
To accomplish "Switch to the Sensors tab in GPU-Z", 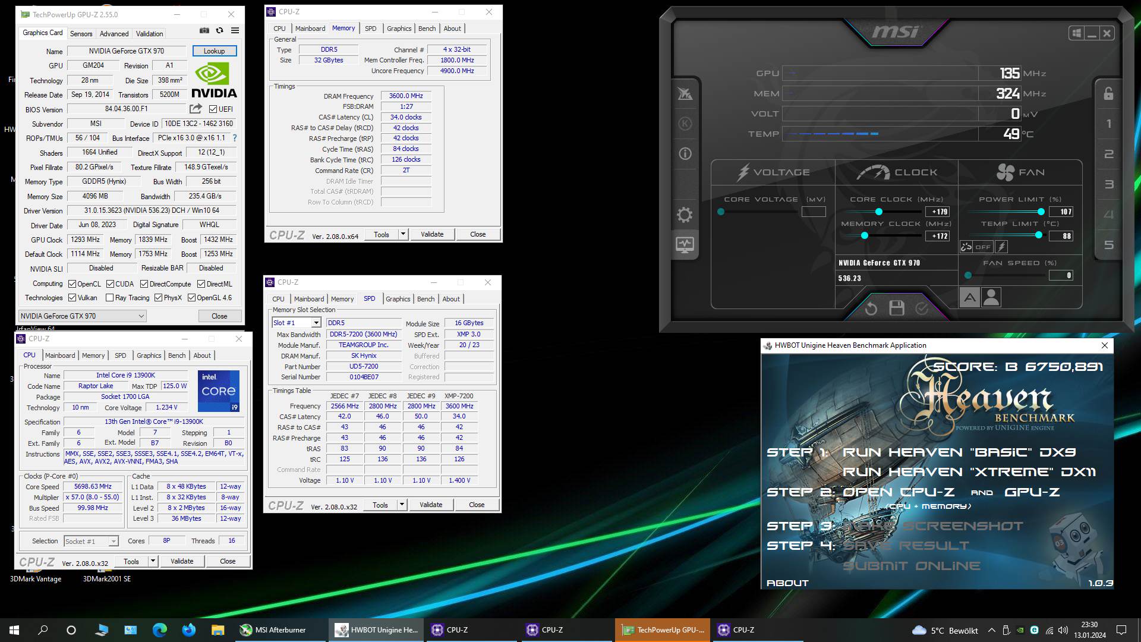I will click(x=81, y=34).
